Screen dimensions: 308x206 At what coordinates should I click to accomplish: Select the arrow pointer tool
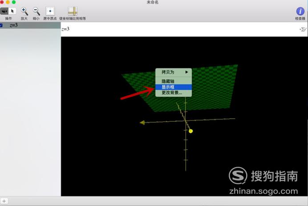12,11
